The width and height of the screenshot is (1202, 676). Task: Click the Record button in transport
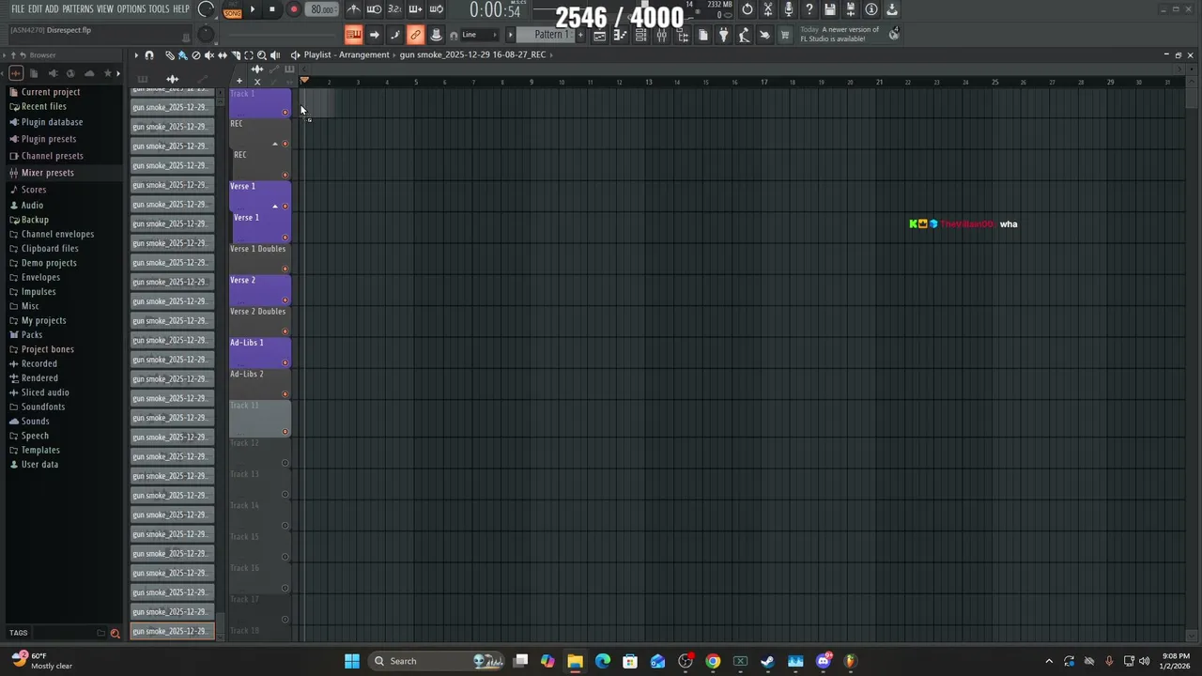[x=293, y=9]
